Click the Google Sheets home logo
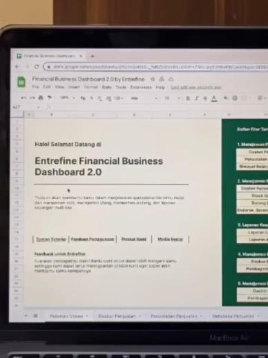268x358 pixels. tap(21, 82)
